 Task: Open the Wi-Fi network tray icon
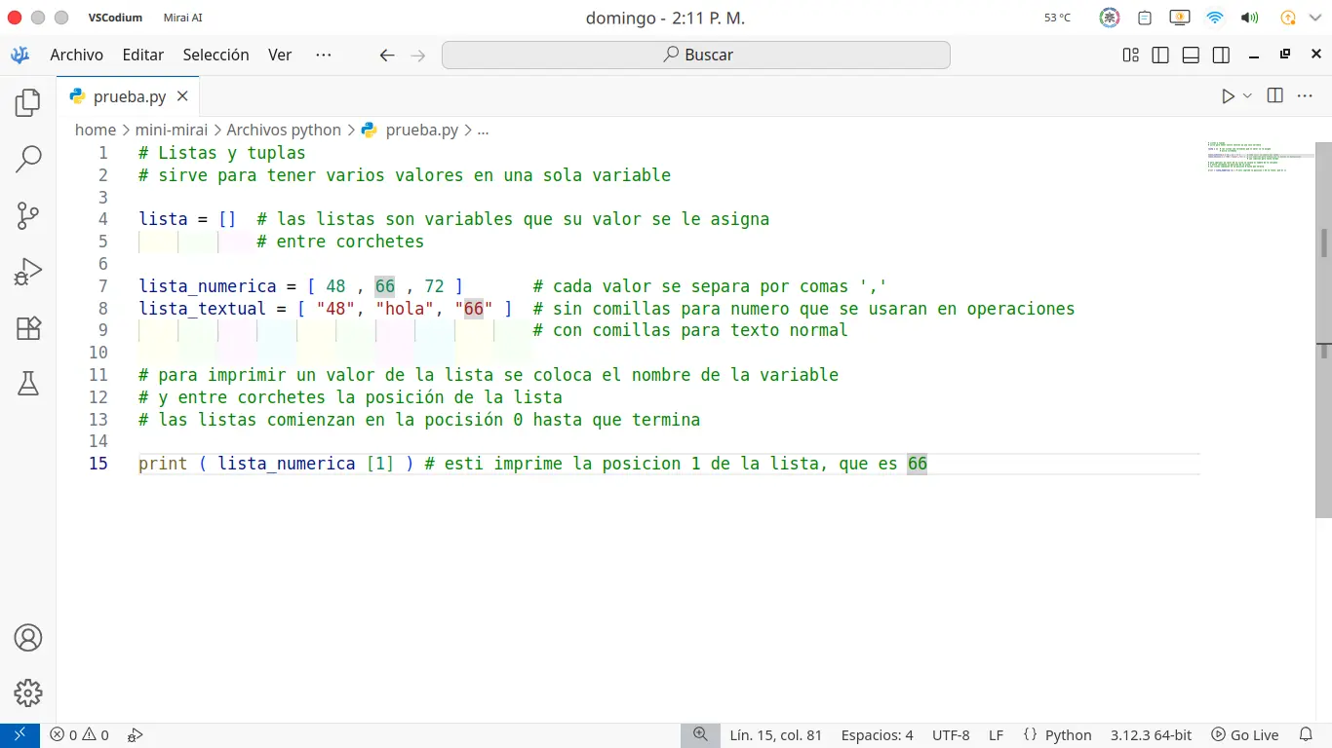click(x=1215, y=18)
